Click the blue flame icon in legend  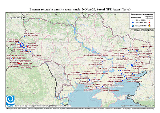[x=133, y=25]
